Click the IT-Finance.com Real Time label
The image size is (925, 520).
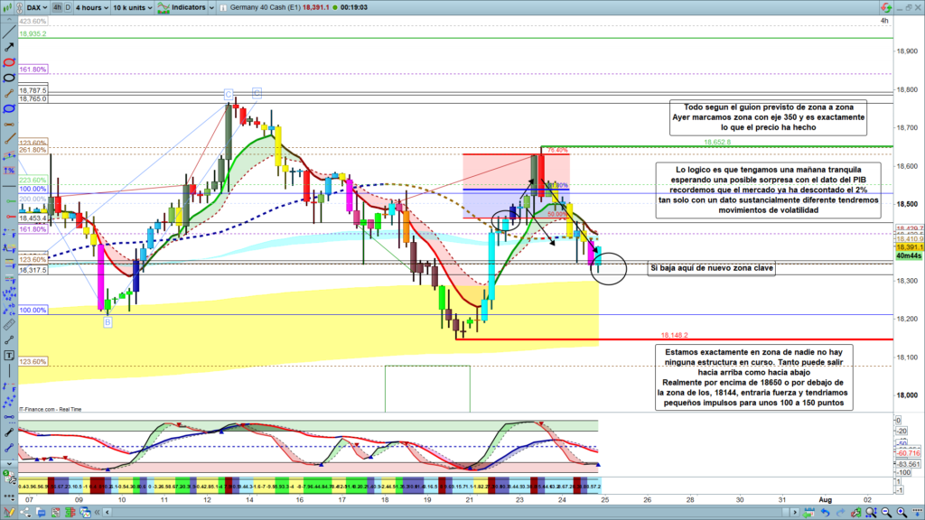[49, 409]
